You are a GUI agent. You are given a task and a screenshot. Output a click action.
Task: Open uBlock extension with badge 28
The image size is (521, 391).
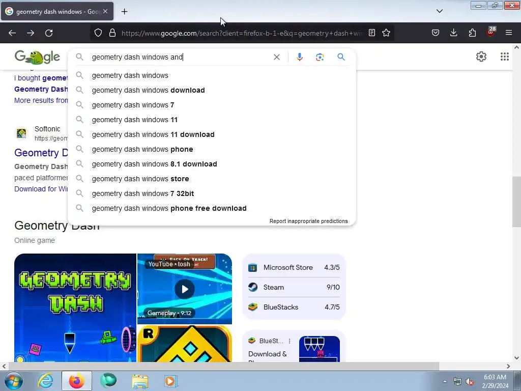coord(491,32)
